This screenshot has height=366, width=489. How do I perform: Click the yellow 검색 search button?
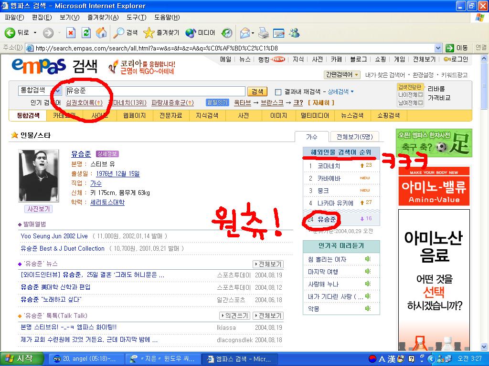(x=257, y=91)
